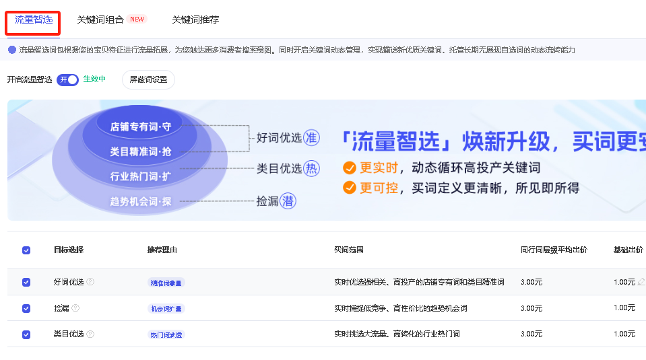
Task: Click help icon next to 类目优选
Action: pos(90,334)
